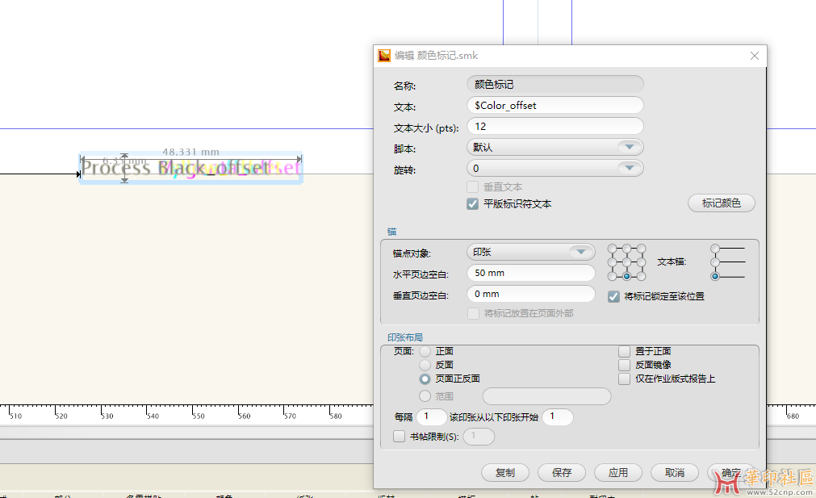Screen dimensions: 816x498
Task: Uncheck the 平版标识符文本 checkbox
Action: click(472, 204)
